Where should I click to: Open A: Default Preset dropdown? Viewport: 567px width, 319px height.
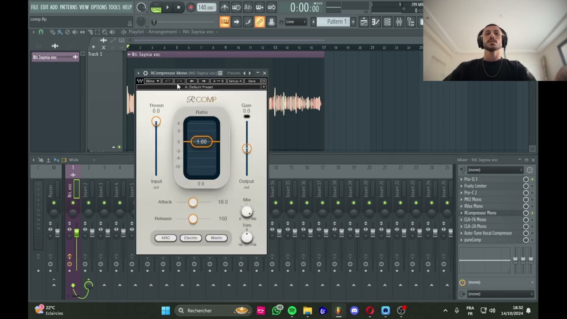[x=202, y=87]
